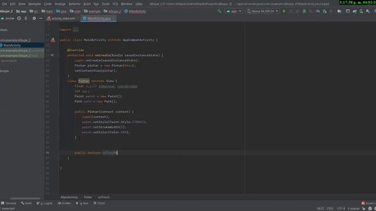376x211 pixels.
Task: Click the class gutter icon beside MainActivity declaration
Action: pyautogui.click(x=53, y=40)
